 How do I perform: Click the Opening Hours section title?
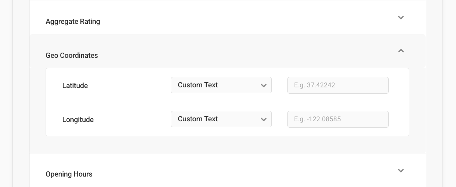(x=69, y=174)
